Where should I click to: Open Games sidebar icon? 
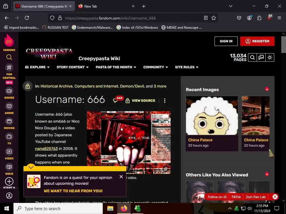[x=9, y=91]
